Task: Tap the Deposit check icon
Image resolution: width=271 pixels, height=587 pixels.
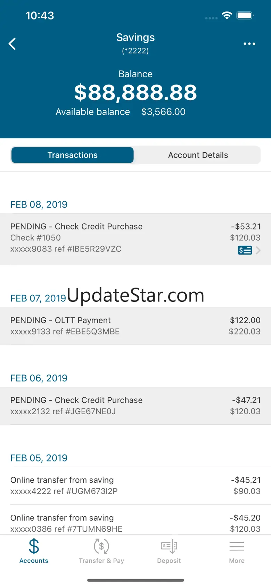Action: [x=169, y=546]
